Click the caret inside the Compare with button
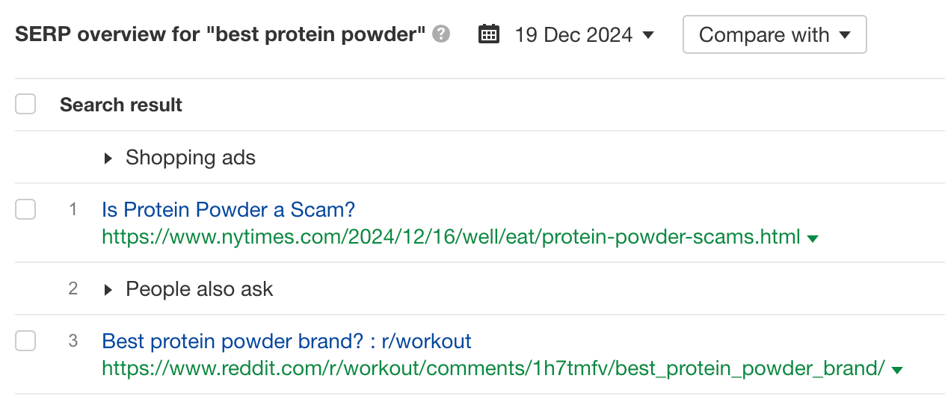The width and height of the screenshot is (945, 402). pyautogui.click(x=845, y=35)
